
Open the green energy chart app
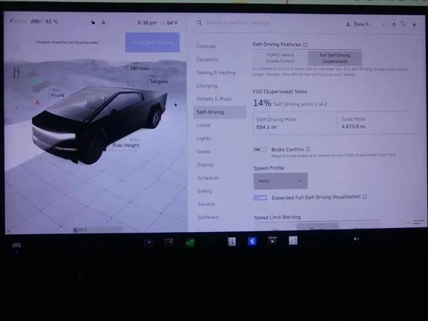click(190, 242)
